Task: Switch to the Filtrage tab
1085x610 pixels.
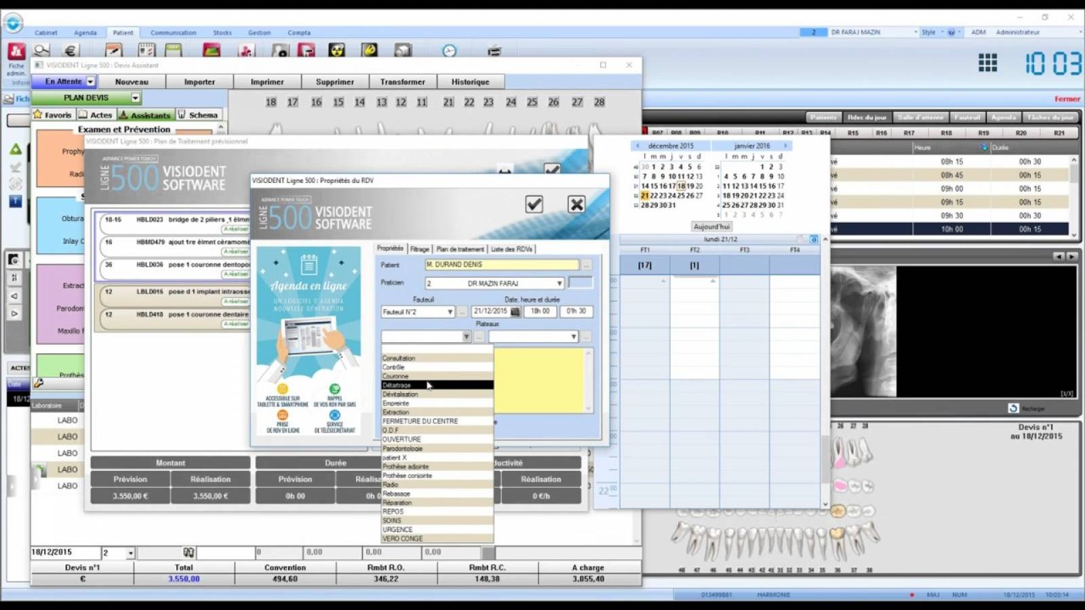Action: click(419, 249)
